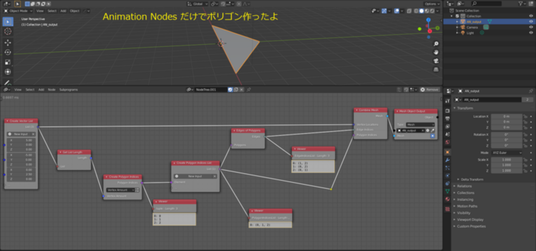
Task: Open the Modifier properties wrench tab
Action: tap(448, 160)
